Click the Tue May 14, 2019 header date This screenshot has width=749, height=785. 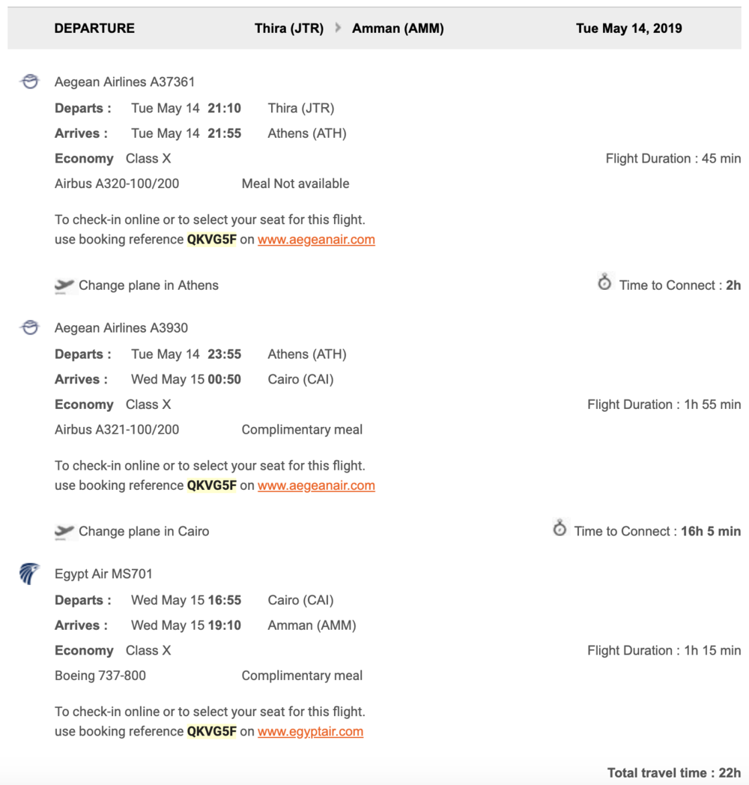click(x=628, y=28)
